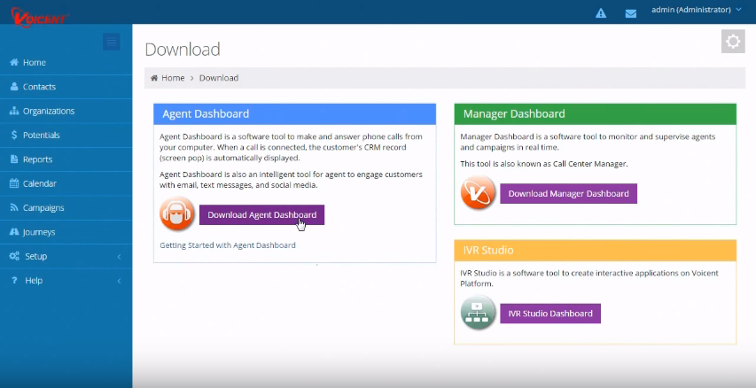The height and width of the screenshot is (388, 756).
Task: Click Download Agent Dashboard button
Action: pos(261,215)
